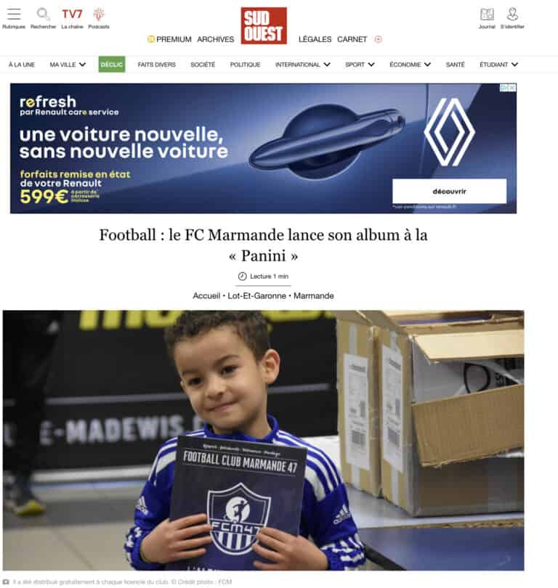Open the Podcasts icon
This screenshot has width=558, height=588.
pyautogui.click(x=99, y=15)
